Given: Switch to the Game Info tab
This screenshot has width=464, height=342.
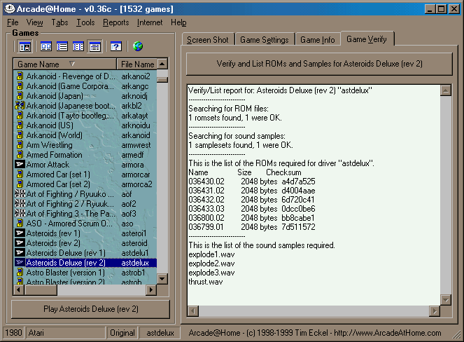Looking at the screenshot, I should click(318, 39).
